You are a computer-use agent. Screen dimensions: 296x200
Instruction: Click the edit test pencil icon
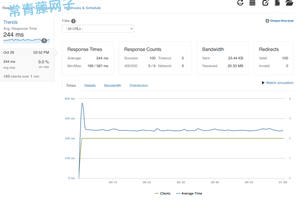[x=265, y=3]
